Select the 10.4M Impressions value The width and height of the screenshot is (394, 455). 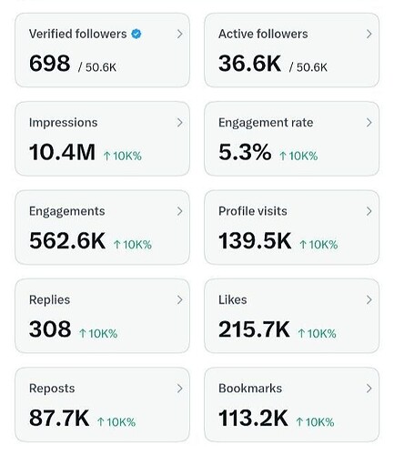(x=62, y=152)
